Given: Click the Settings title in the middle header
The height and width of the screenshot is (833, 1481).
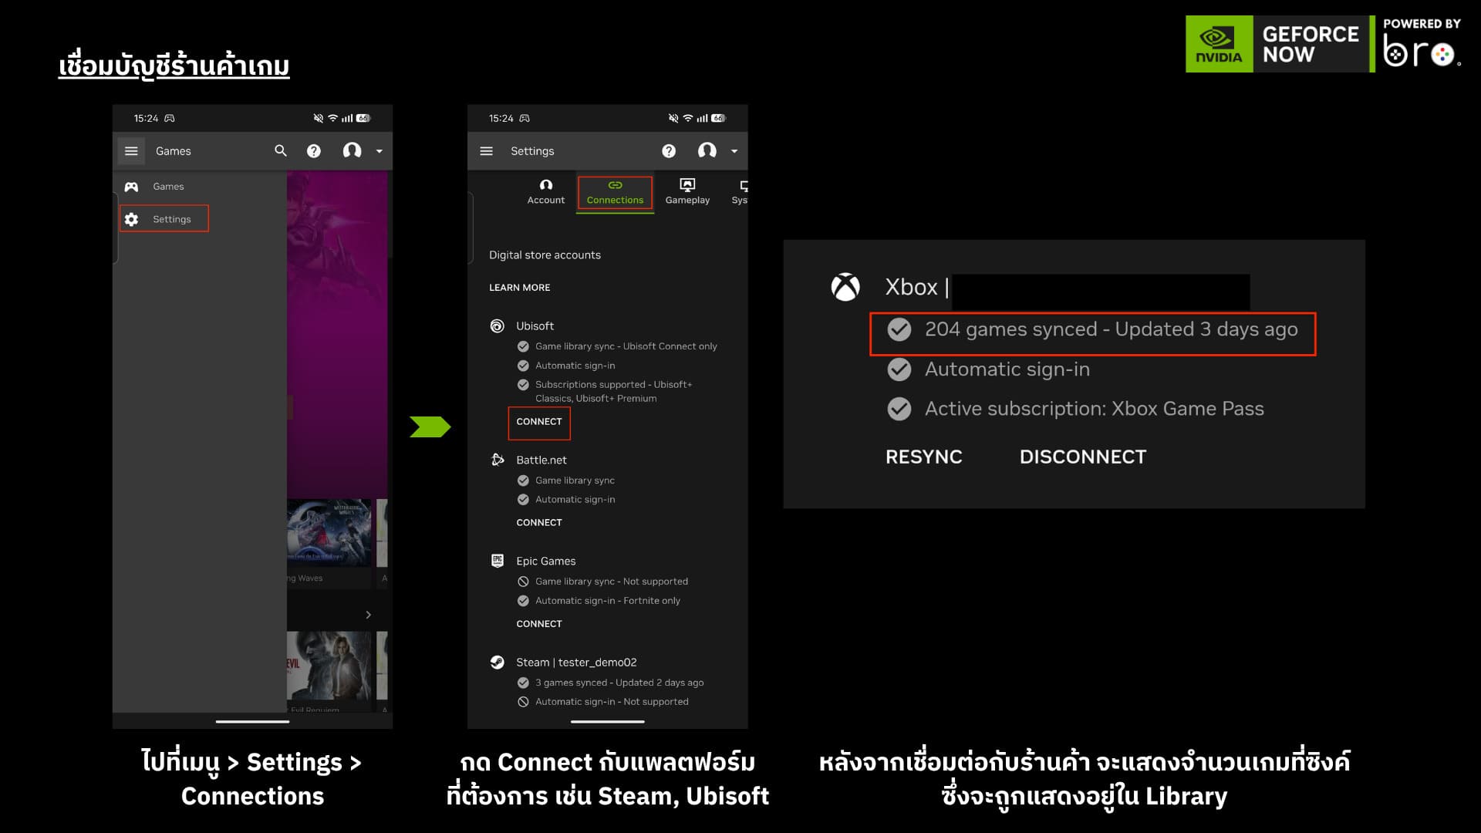Looking at the screenshot, I should pos(532,151).
